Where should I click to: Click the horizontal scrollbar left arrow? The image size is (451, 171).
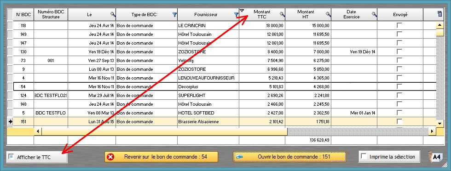[x=38, y=131]
